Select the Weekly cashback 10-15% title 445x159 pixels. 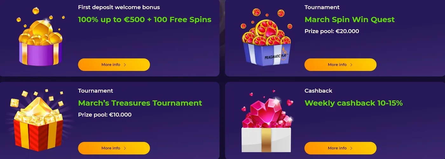point(354,103)
